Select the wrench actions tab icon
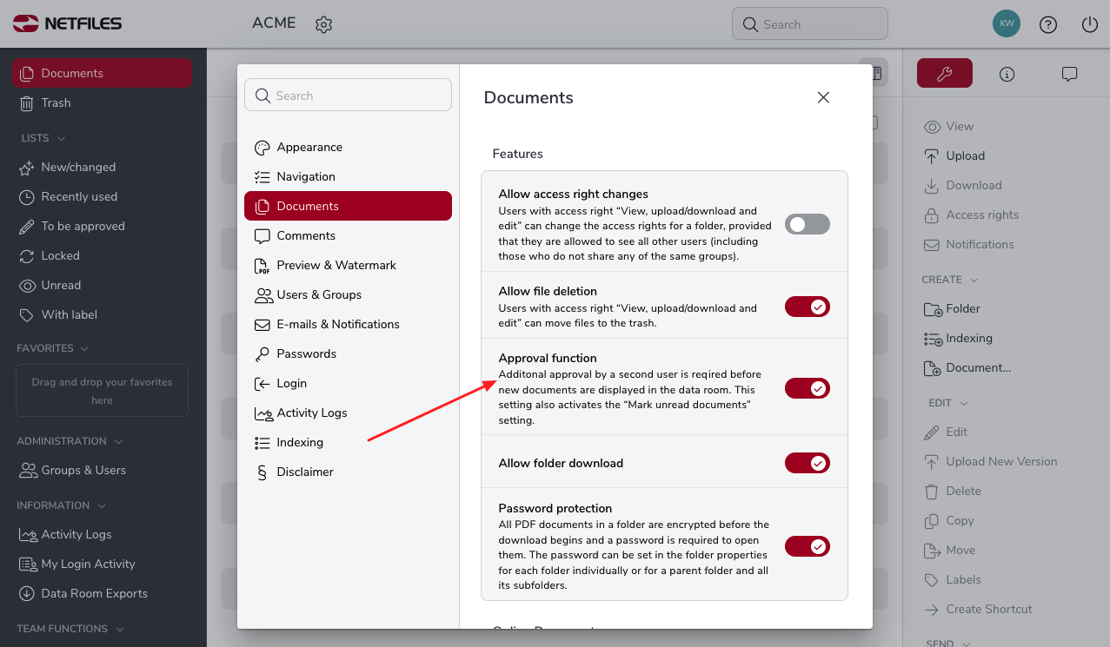This screenshot has height=647, width=1110. pos(945,74)
